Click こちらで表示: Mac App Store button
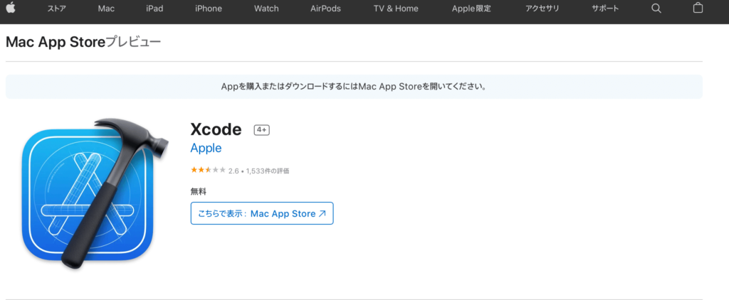729x300 pixels. pos(262,213)
